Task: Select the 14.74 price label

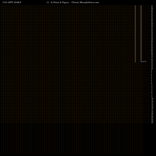Action: [x=144, y=61]
